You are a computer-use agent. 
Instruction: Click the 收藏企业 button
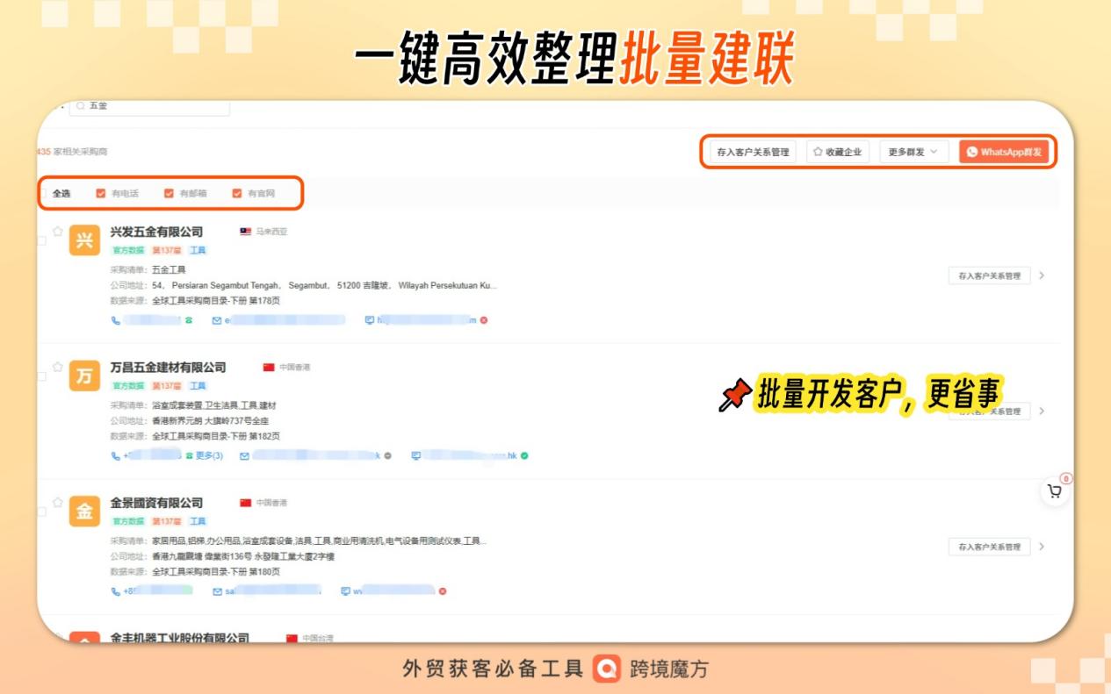coord(838,152)
